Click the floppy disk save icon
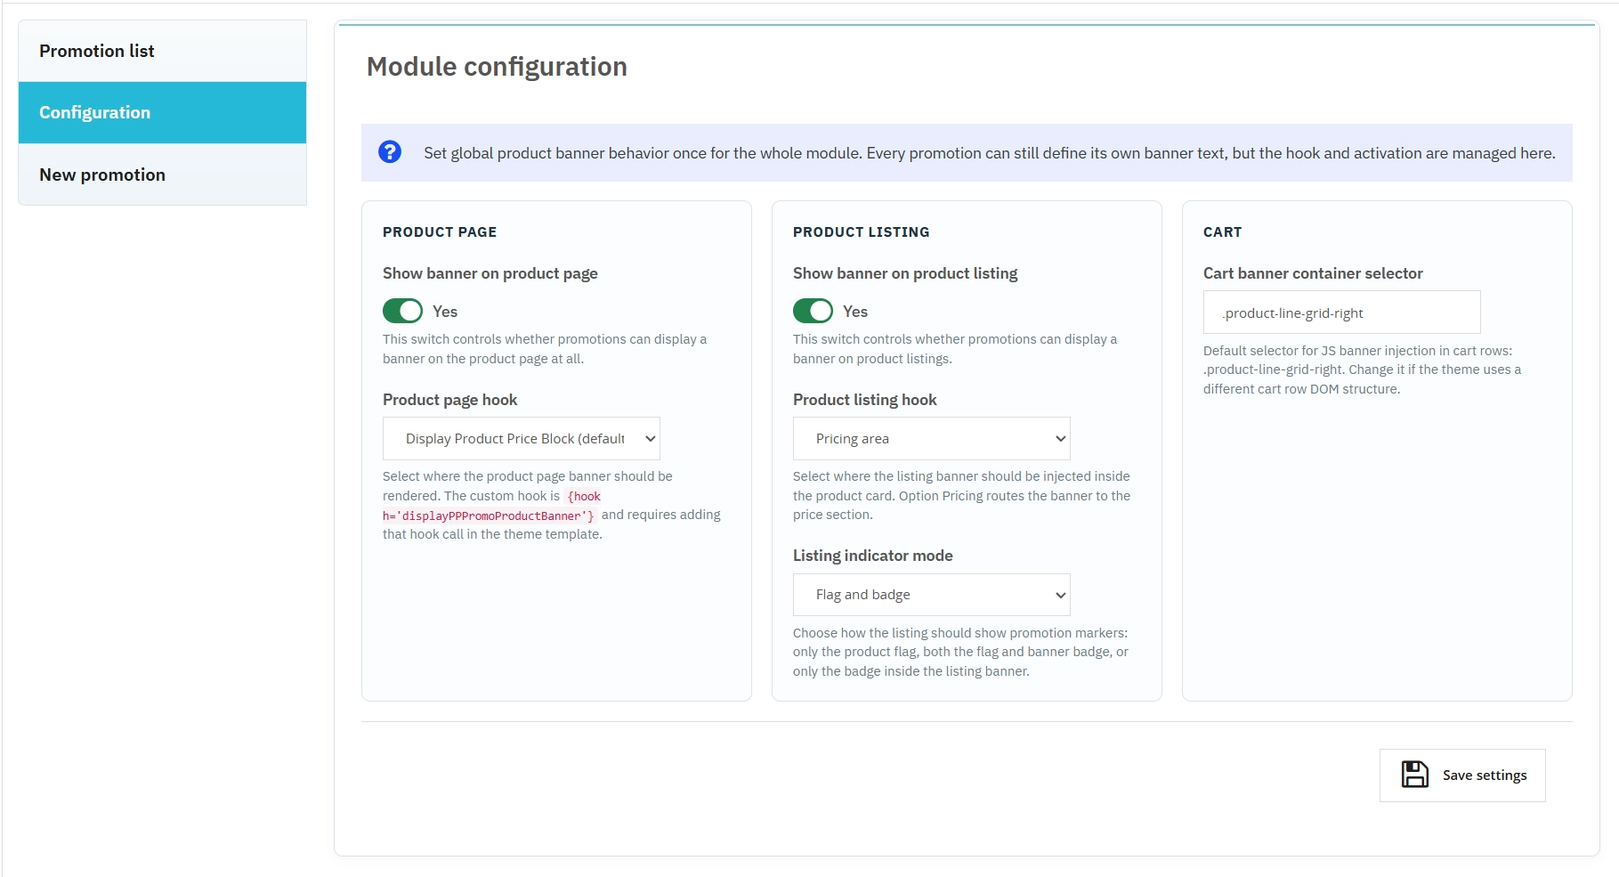 (1414, 775)
